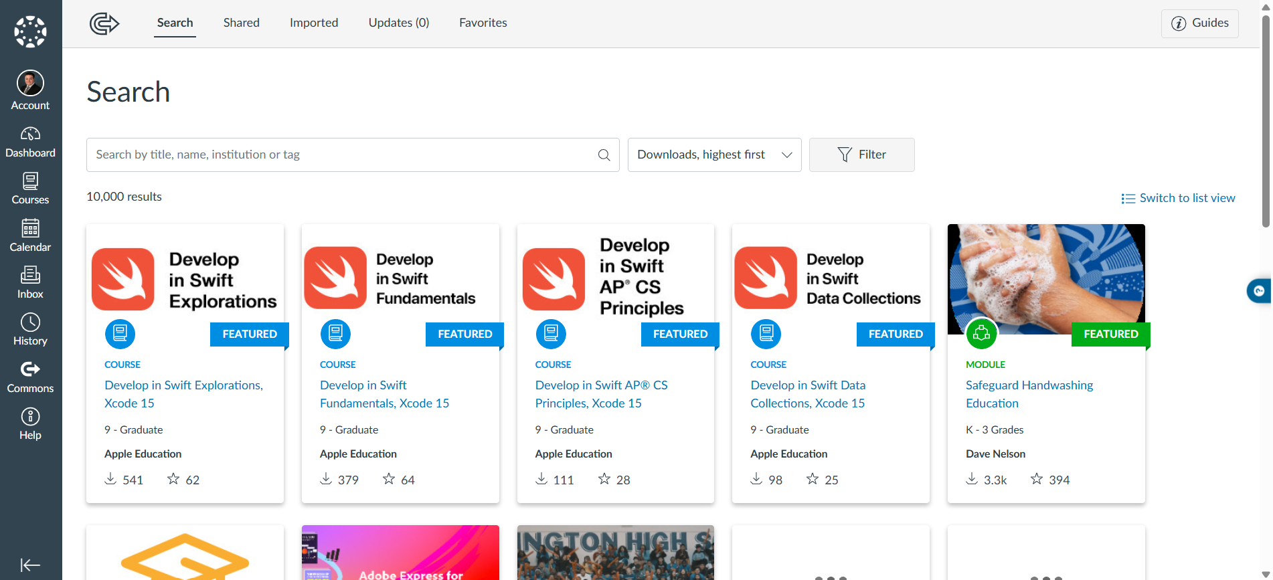Open Courses in global navigation

point(30,189)
